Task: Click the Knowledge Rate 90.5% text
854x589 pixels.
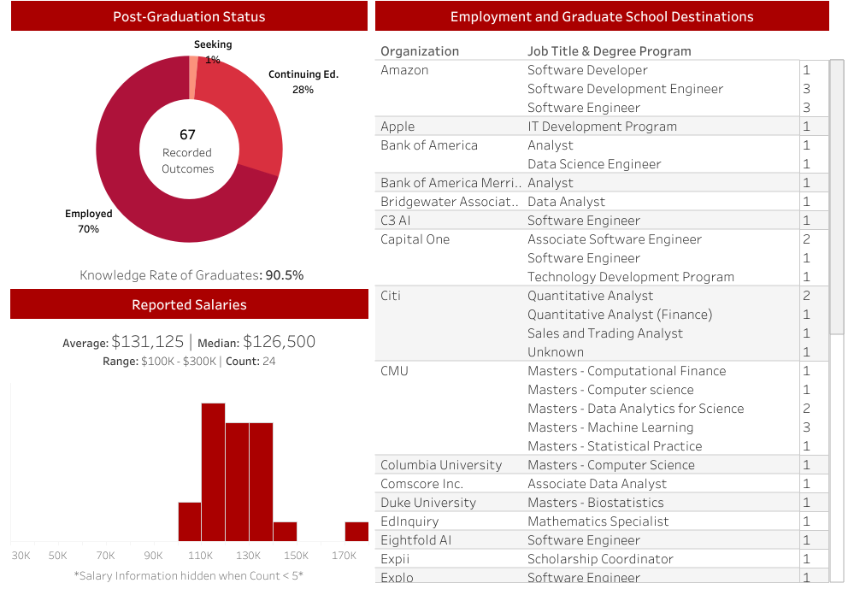Action: (x=191, y=275)
